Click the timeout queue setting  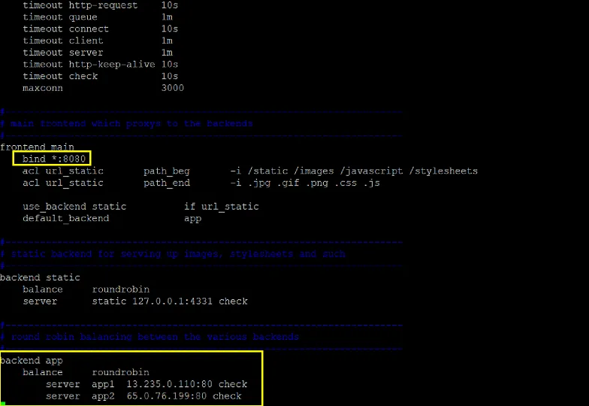pyautogui.click(x=60, y=17)
